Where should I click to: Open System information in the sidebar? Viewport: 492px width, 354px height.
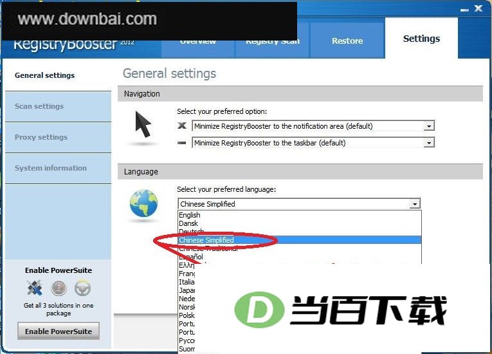pyautogui.click(x=58, y=168)
